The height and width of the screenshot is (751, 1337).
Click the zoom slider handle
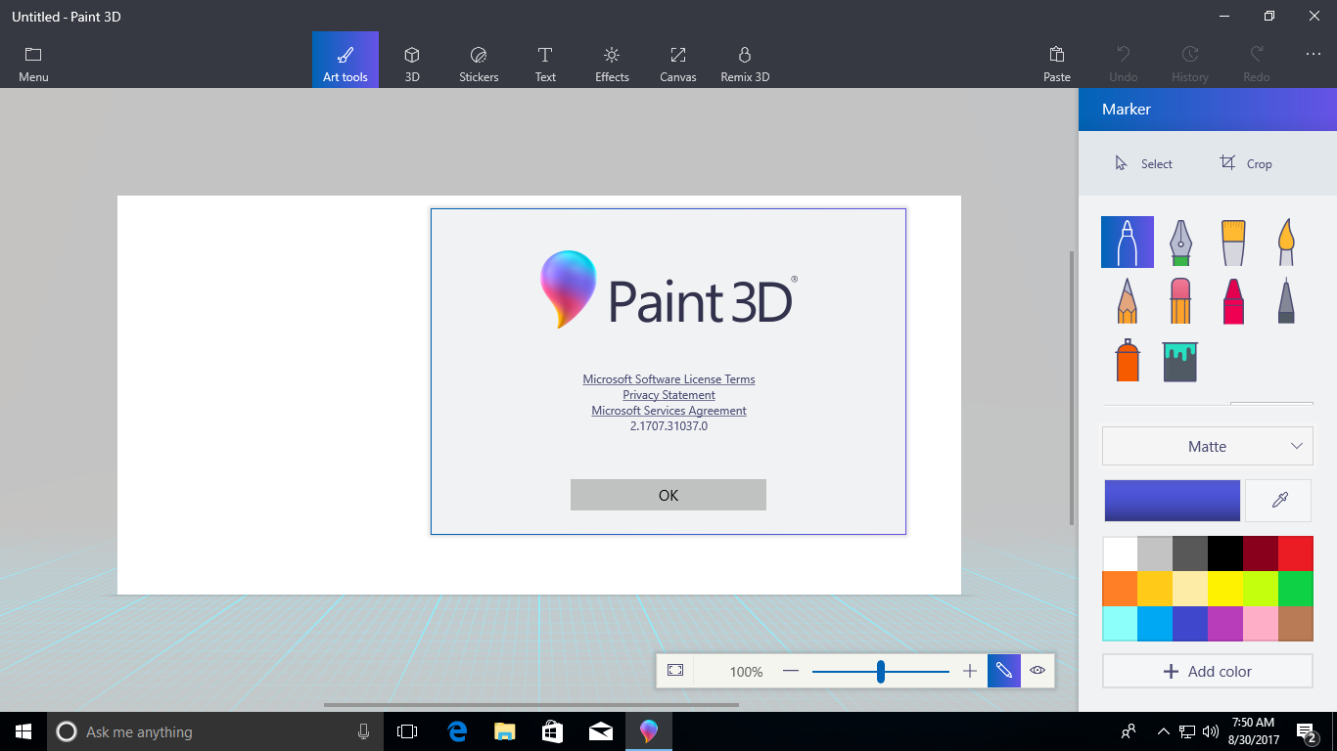pyautogui.click(x=881, y=671)
